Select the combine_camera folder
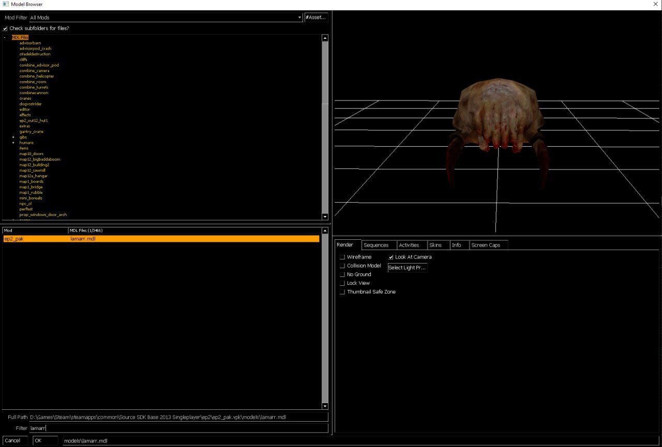This screenshot has height=447, width=662. (34, 71)
